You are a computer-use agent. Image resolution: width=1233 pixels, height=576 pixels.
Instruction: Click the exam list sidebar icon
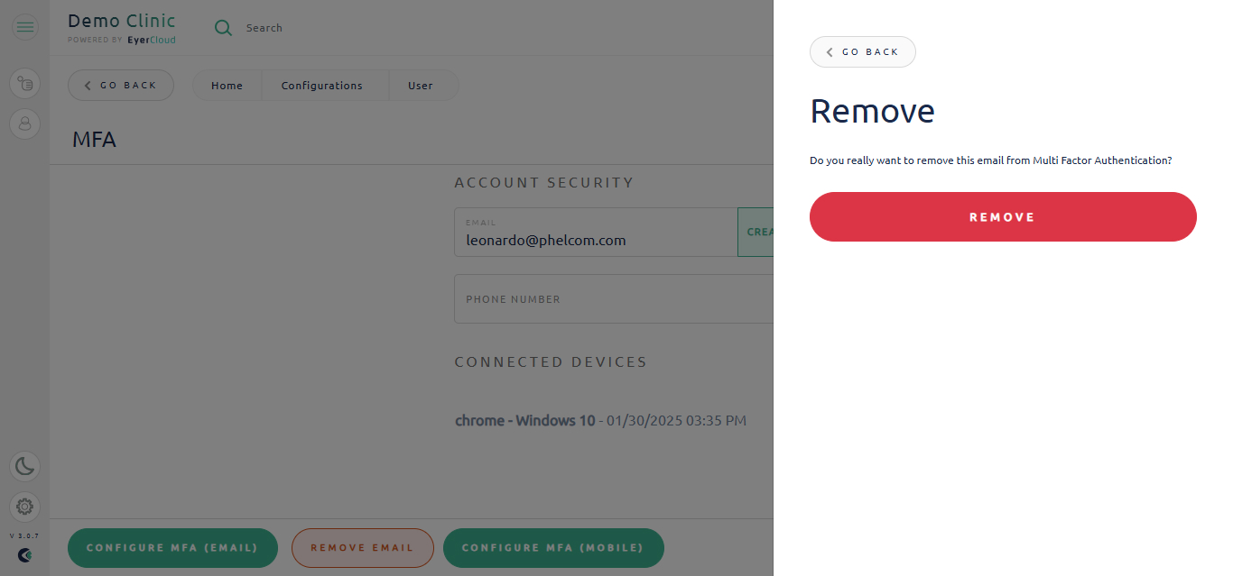(24, 84)
